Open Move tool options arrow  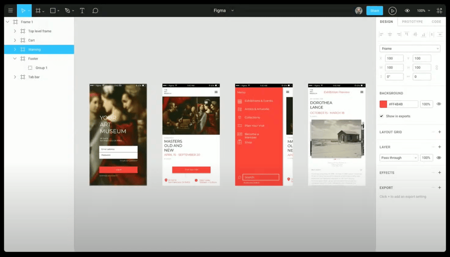29,11
